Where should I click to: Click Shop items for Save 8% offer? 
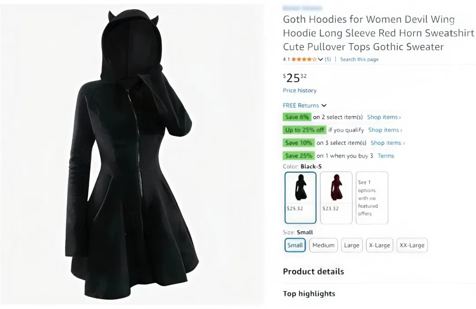point(384,117)
